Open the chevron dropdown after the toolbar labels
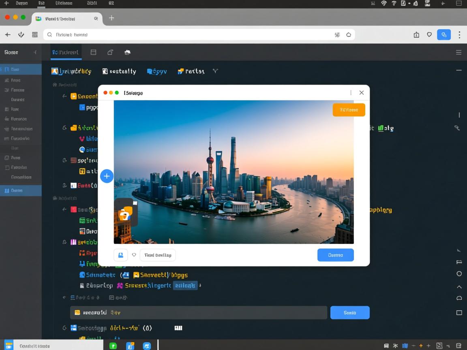The height and width of the screenshot is (350, 467). pyautogui.click(x=215, y=71)
